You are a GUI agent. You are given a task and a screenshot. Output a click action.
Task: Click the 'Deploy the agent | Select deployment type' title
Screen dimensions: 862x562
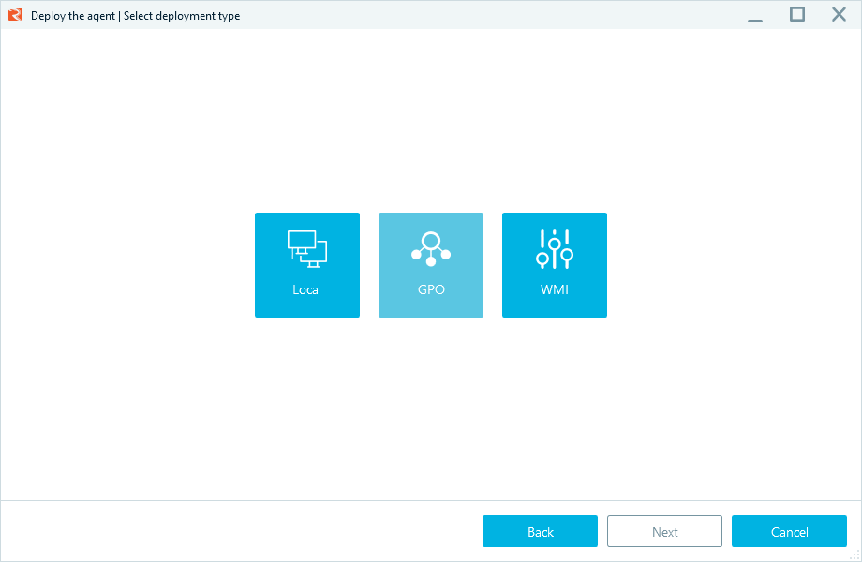click(x=135, y=15)
